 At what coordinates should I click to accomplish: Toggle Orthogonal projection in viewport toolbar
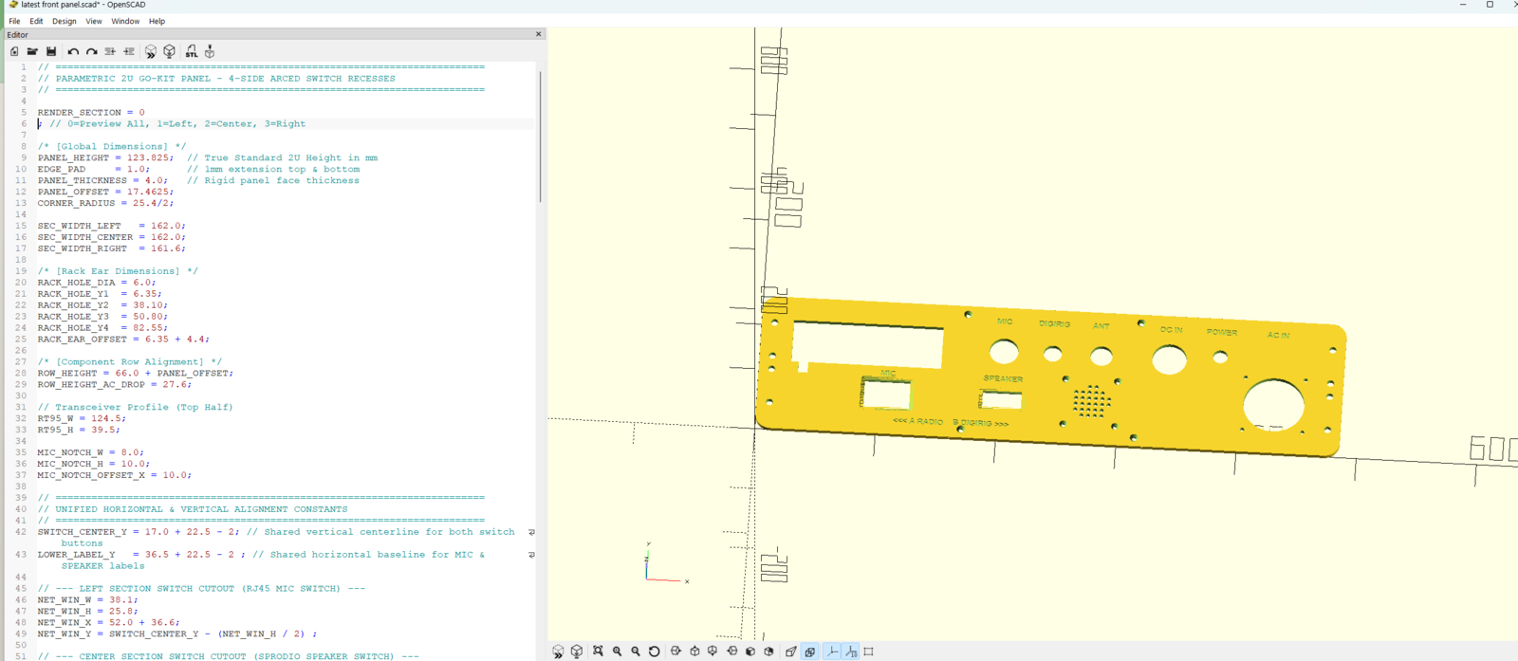pyautogui.click(x=809, y=652)
